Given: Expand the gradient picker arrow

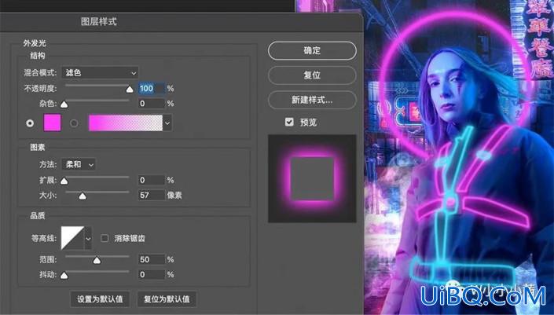Looking at the screenshot, I should pyautogui.click(x=167, y=123).
